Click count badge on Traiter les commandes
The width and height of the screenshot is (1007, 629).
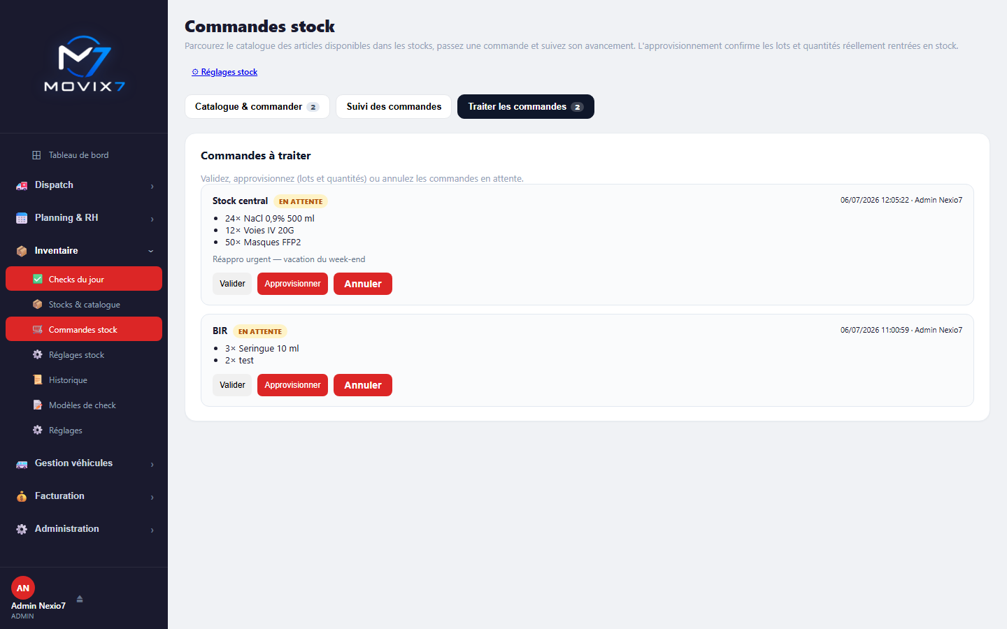pyautogui.click(x=577, y=107)
